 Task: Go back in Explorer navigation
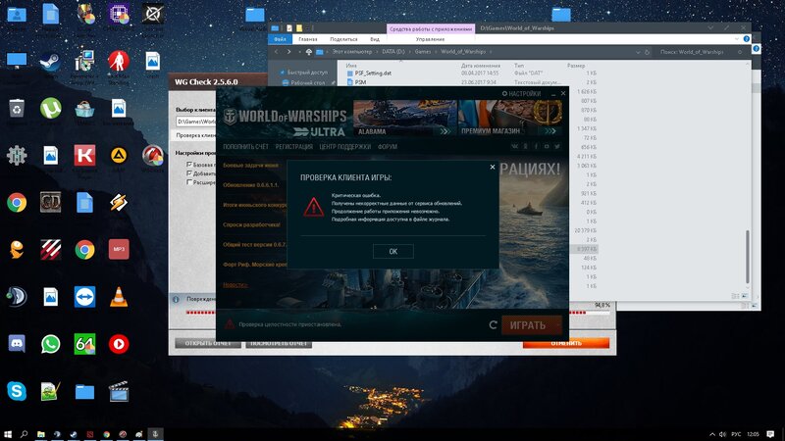[277, 52]
